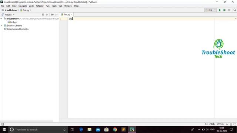Open Search Everywhere magnifier in toolbar
The width and height of the screenshot is (237, 133).
[234, 10]
